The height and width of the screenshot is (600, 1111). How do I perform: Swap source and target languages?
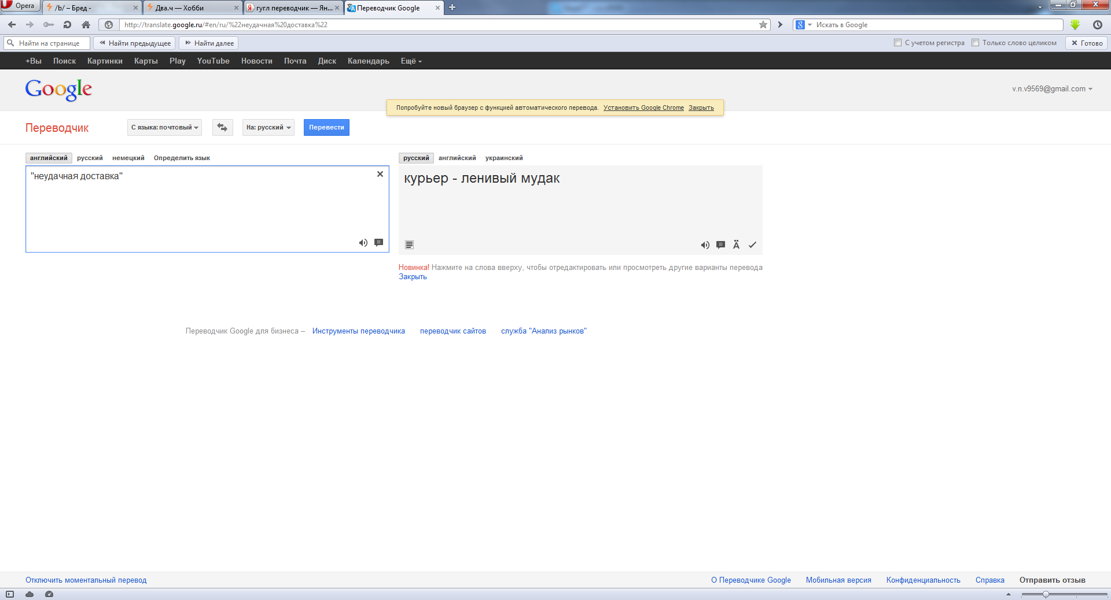click(x=222, y=127)
